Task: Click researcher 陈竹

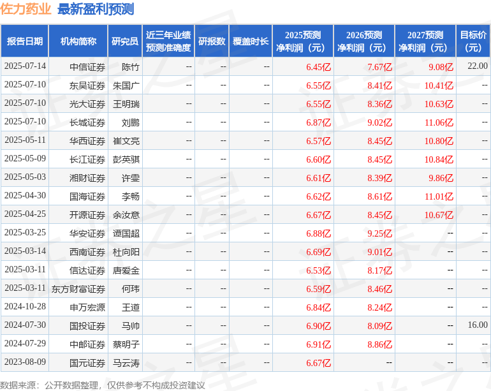Action: click(x=131, y=67)
